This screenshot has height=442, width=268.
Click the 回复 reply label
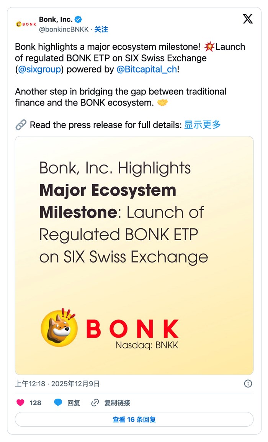click(x=74, y=402)
